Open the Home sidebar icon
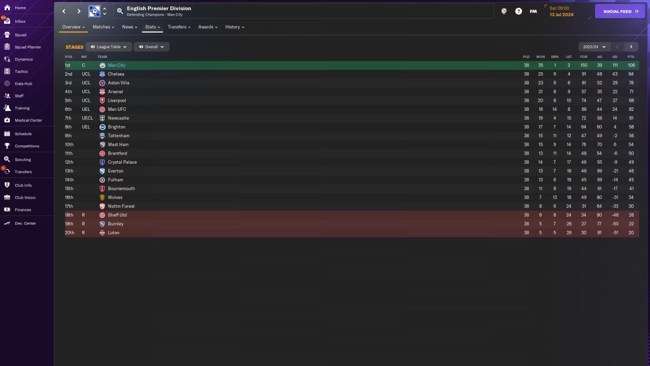 click(7, 8)
